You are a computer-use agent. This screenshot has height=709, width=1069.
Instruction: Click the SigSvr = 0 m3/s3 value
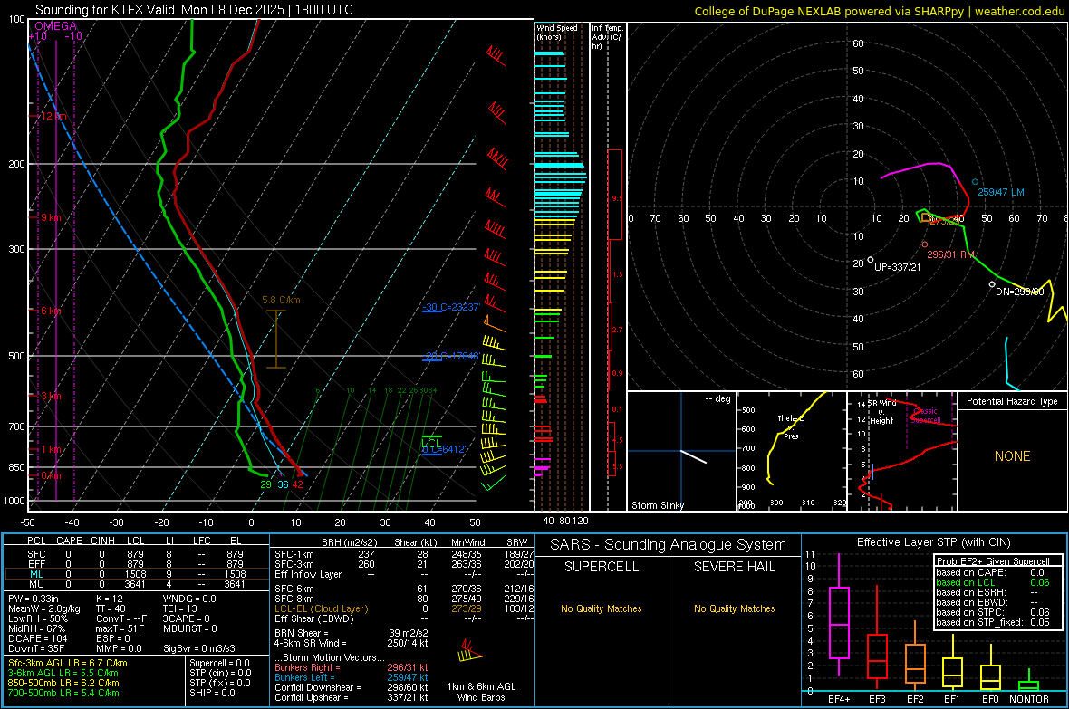coord(199,648)
